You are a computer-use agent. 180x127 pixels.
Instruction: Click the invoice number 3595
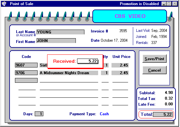pos(123,31)
